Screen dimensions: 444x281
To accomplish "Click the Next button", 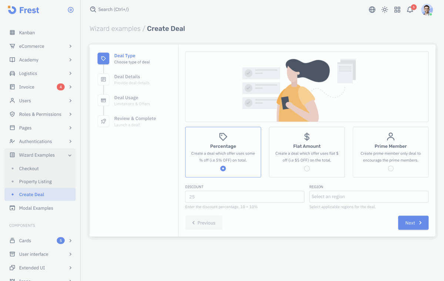I will [x=413, y=223].
